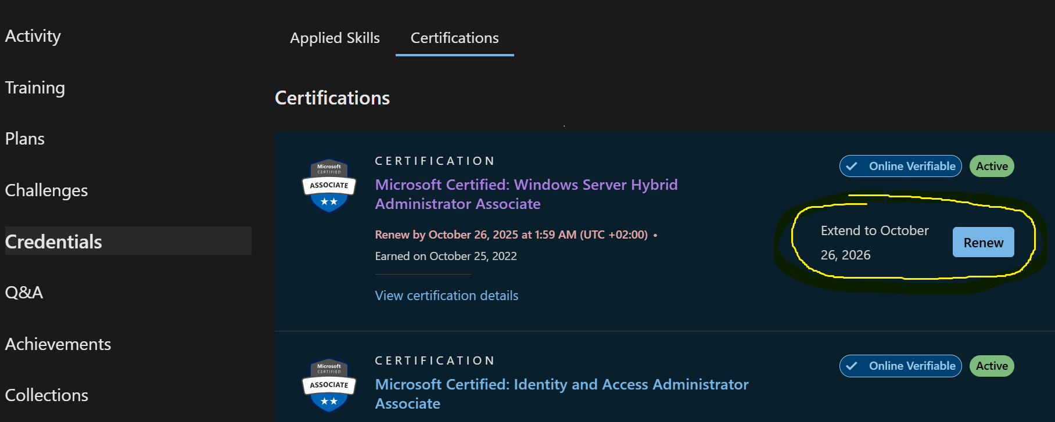This screenshot has width=1055, height=422.
Task: Click Active status on Identity certification
Action: 992,366
